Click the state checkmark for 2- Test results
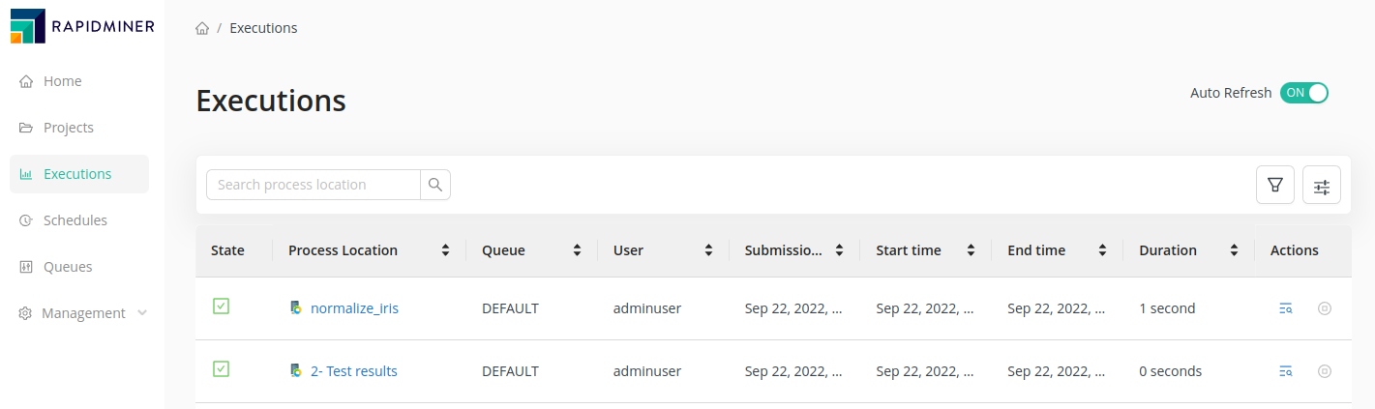 [221, 369]
